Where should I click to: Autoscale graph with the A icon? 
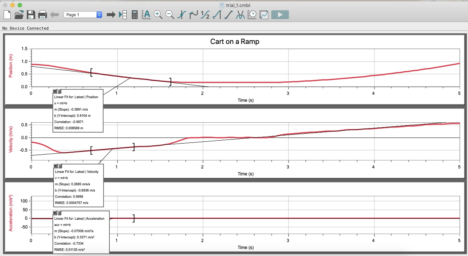tap(146, 15)
